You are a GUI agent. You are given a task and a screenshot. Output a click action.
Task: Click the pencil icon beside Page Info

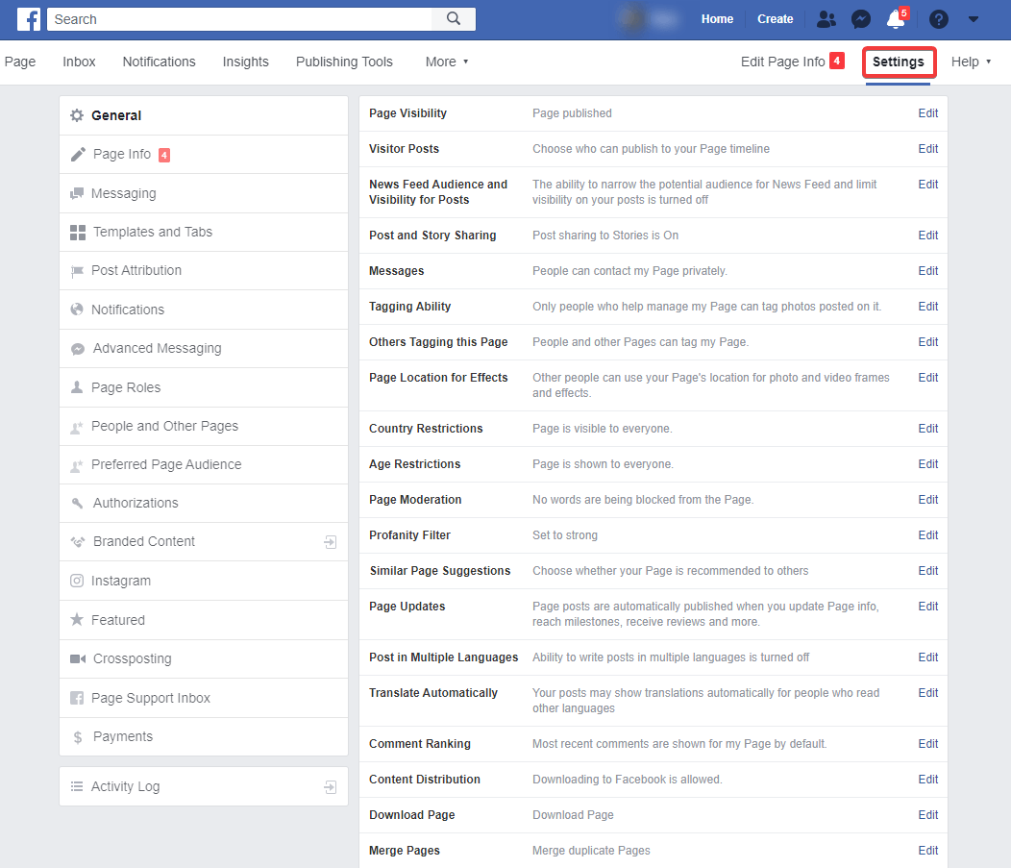click(x=77, y=154)
